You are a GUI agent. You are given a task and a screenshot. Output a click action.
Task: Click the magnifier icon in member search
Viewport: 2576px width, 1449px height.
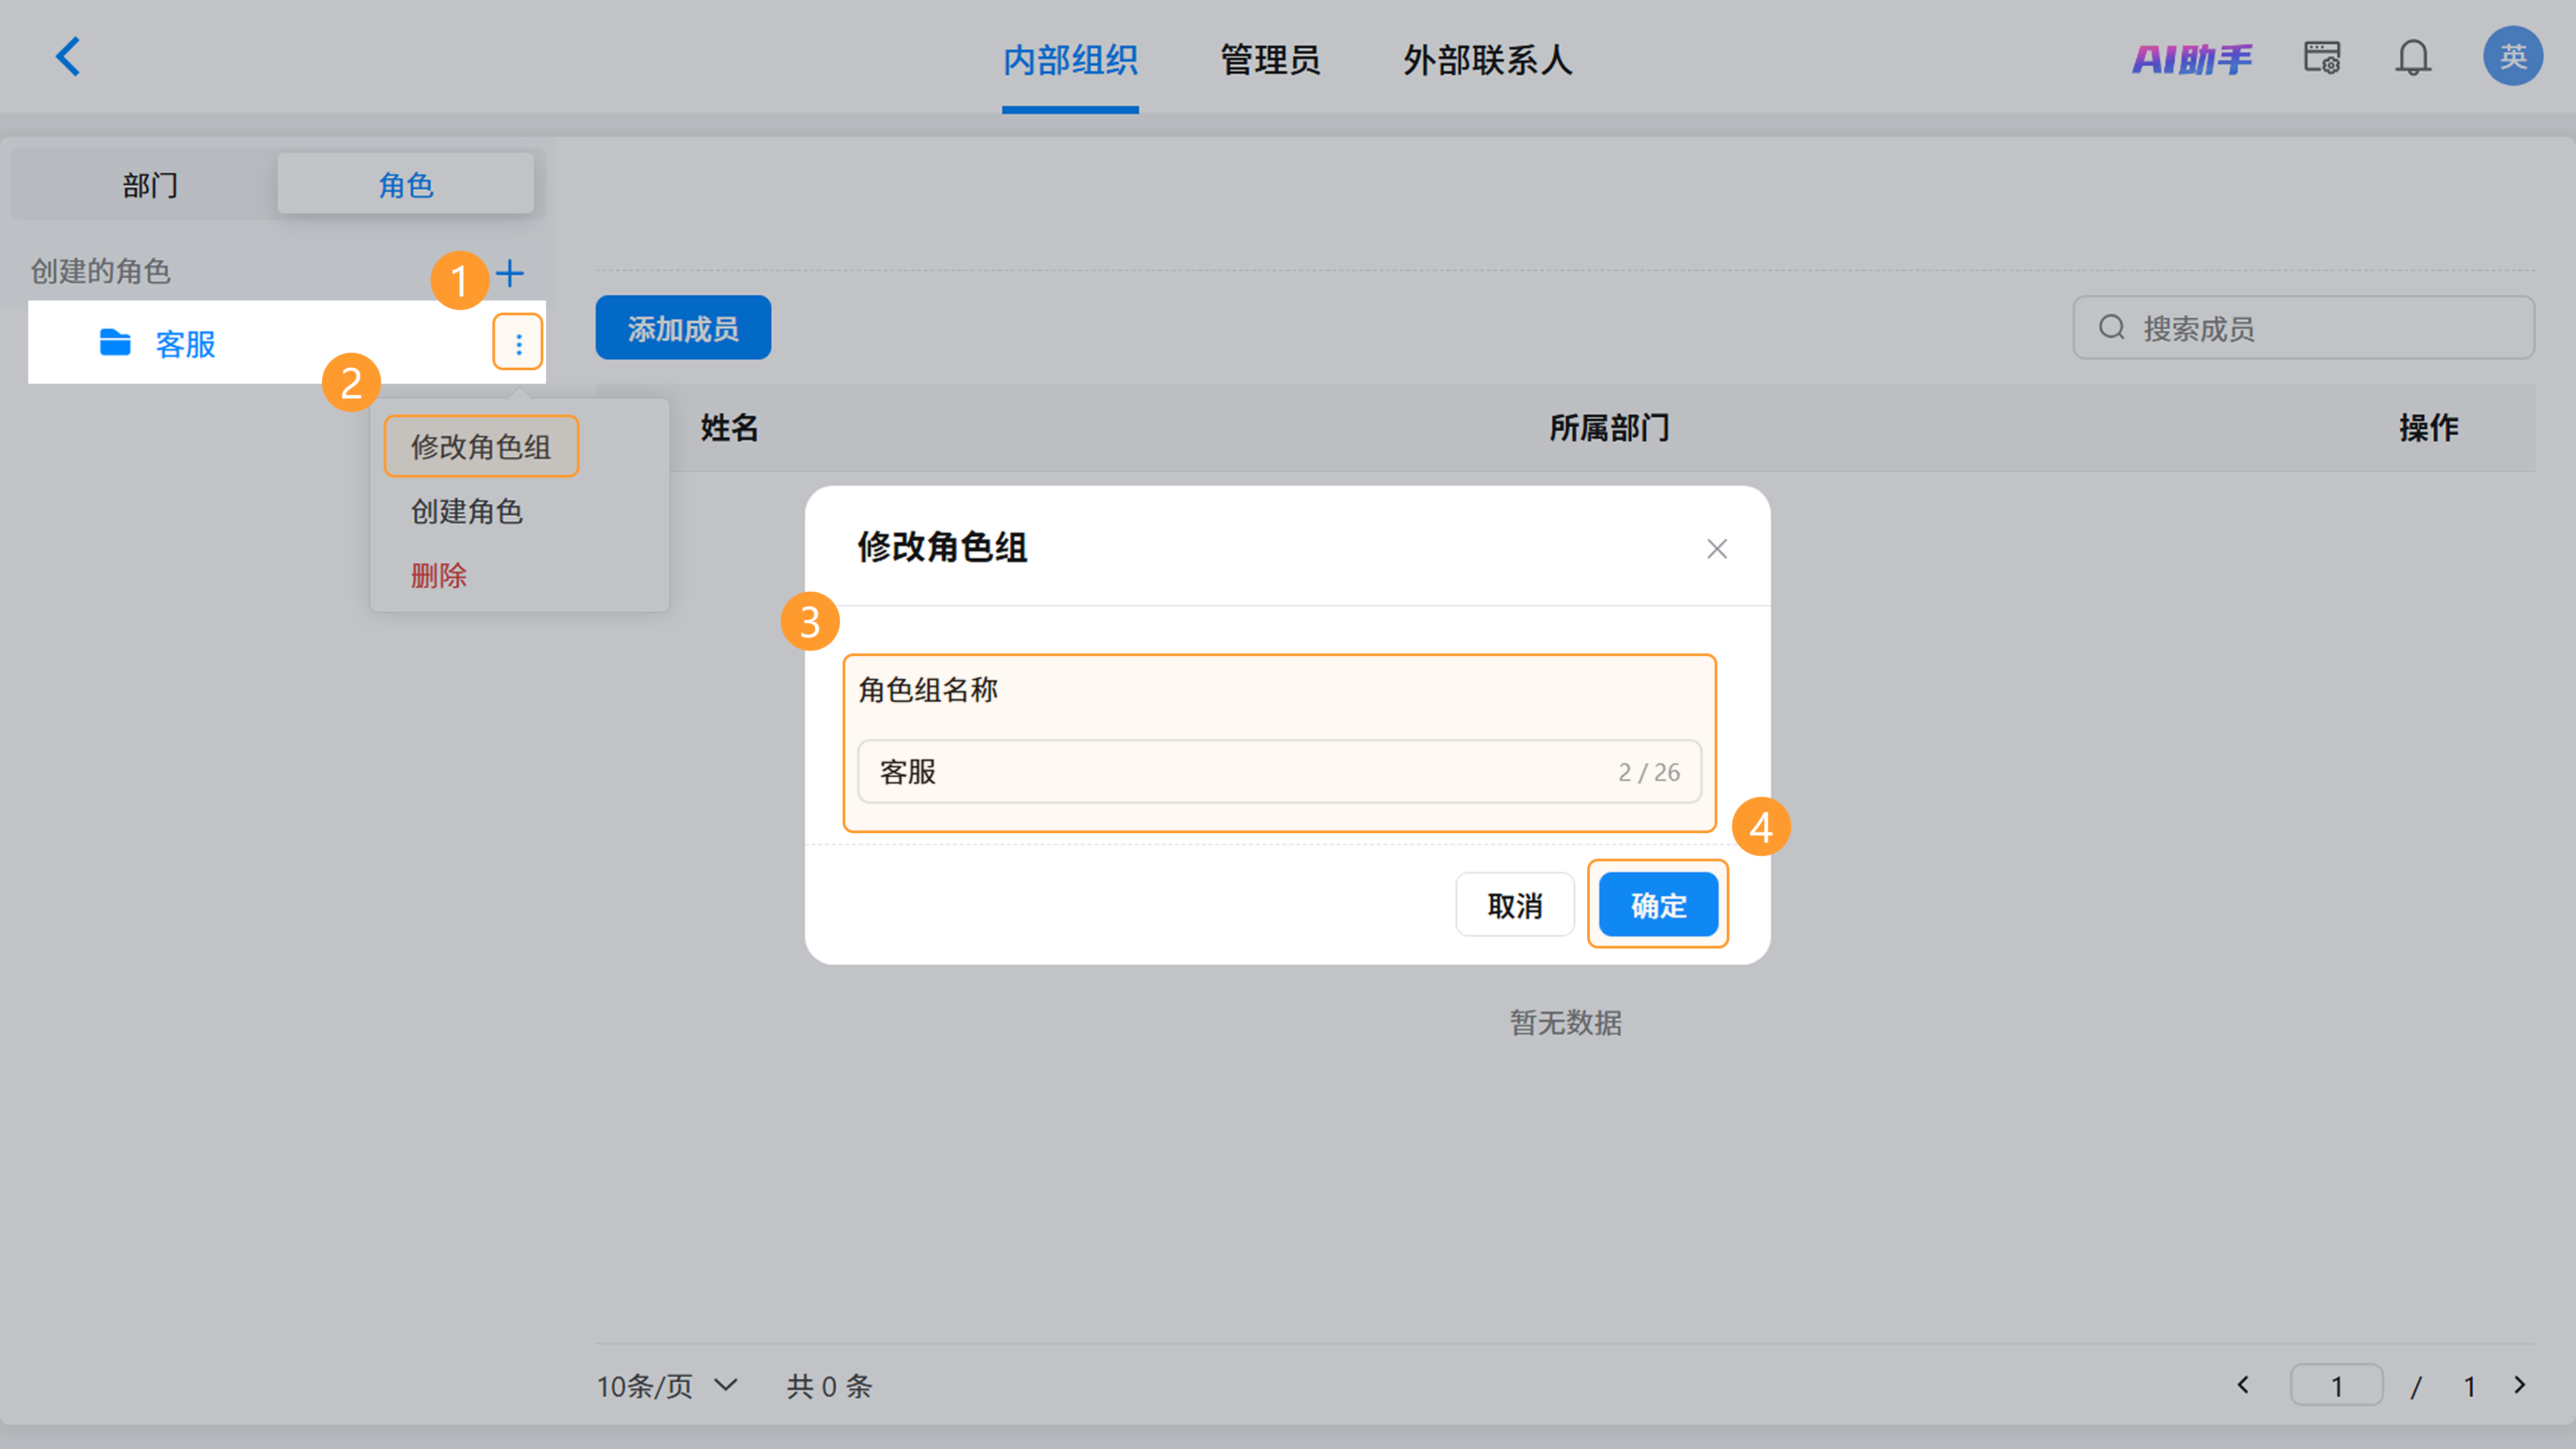click(2111, 327)
